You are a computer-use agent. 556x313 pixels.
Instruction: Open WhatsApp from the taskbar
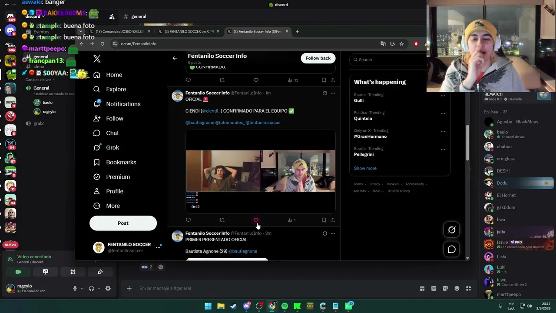348,306
